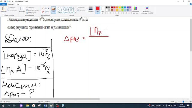Open the Edit colors (Изменение цветов) dialog
The height and width of the screenshot is (108, 192).
point(135,10)
